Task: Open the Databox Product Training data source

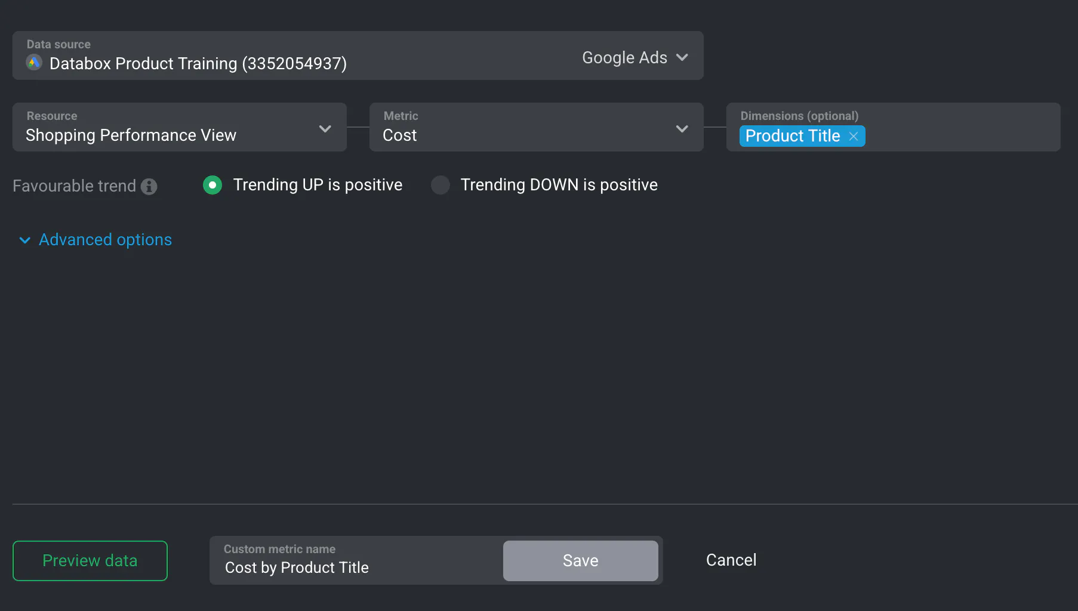Action: click(x=198, y=63)
